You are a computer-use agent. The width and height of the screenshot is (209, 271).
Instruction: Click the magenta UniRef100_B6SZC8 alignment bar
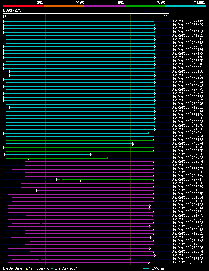click(79, 263)
